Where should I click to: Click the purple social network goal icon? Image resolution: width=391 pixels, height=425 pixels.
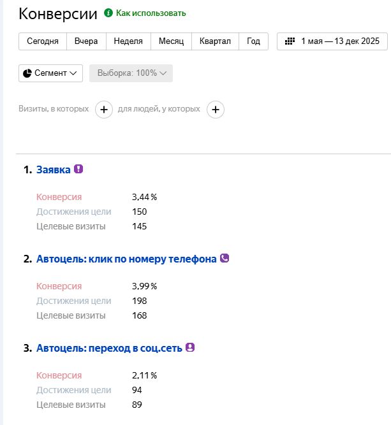pyautogui.click(x=189, y=348)
